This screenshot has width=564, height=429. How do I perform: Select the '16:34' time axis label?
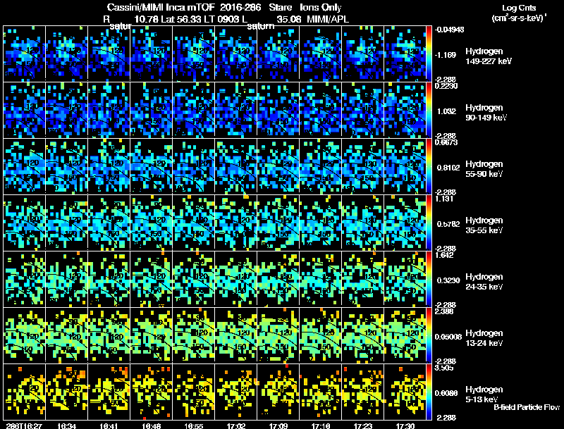pos(66,425)
